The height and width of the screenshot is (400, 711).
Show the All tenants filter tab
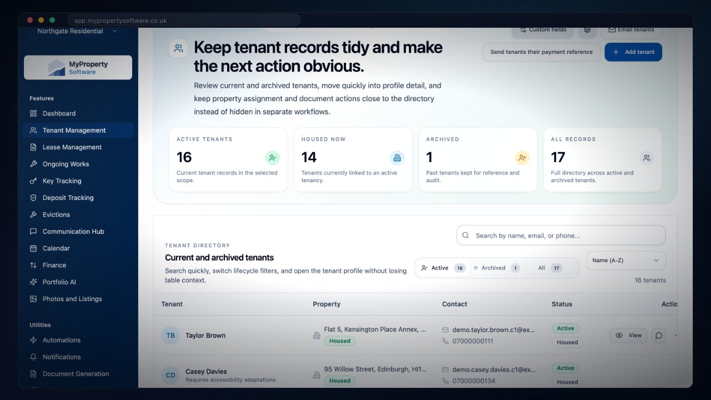pos(550,268)
